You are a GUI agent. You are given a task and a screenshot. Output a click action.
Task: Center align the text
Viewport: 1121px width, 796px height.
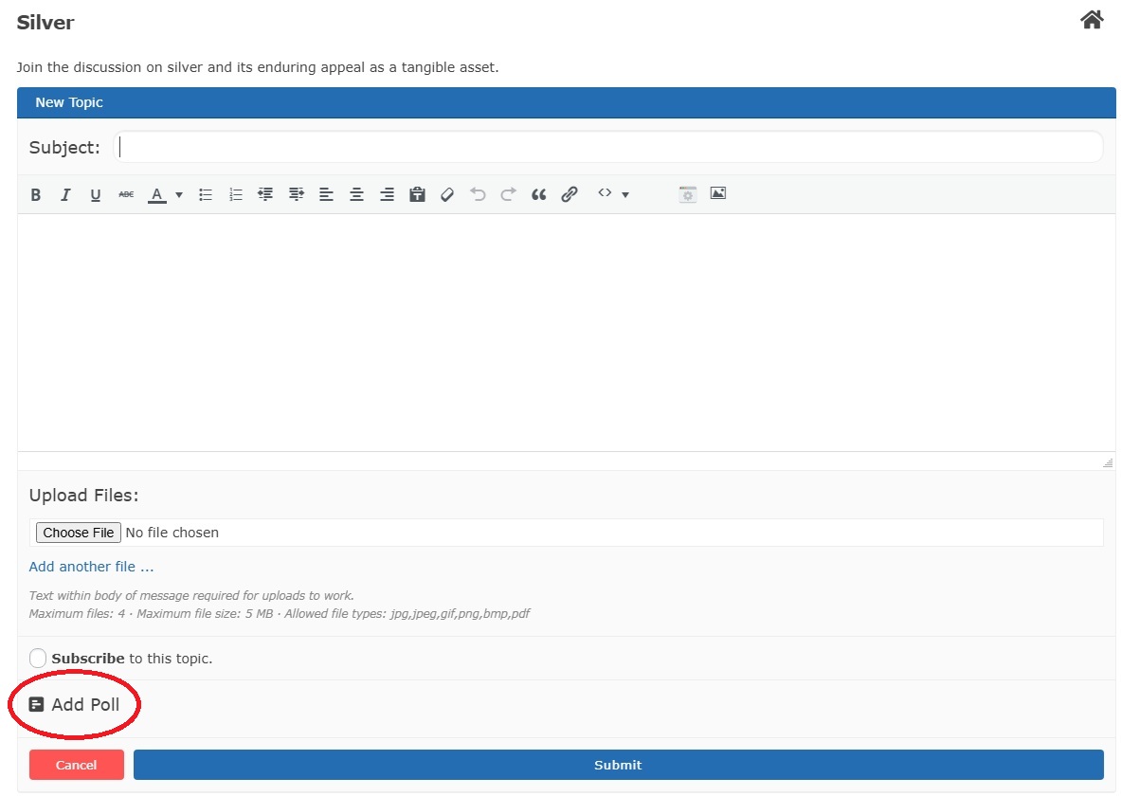(x=356, y=194)
